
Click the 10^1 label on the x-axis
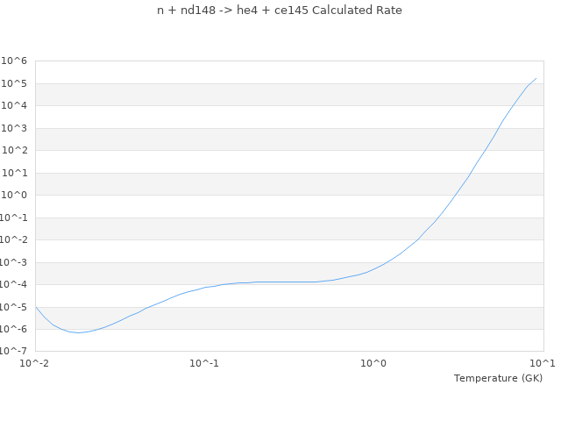543,363
